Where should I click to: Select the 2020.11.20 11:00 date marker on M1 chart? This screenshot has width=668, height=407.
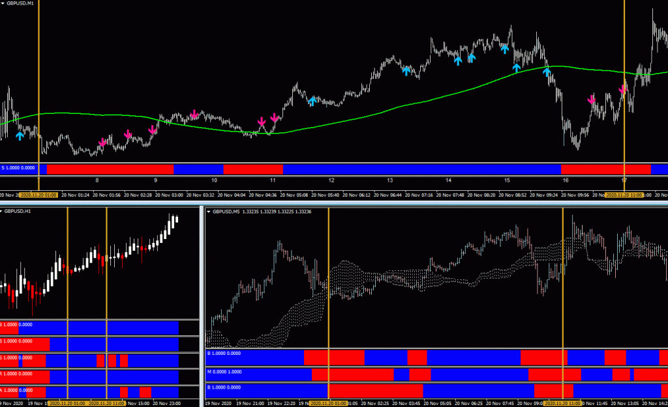click(x=624, y=195)
